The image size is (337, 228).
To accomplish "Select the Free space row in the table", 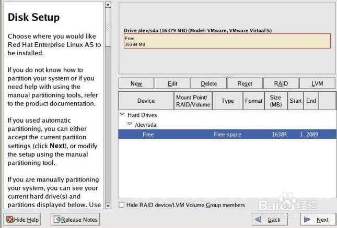I will pos(227,134).
